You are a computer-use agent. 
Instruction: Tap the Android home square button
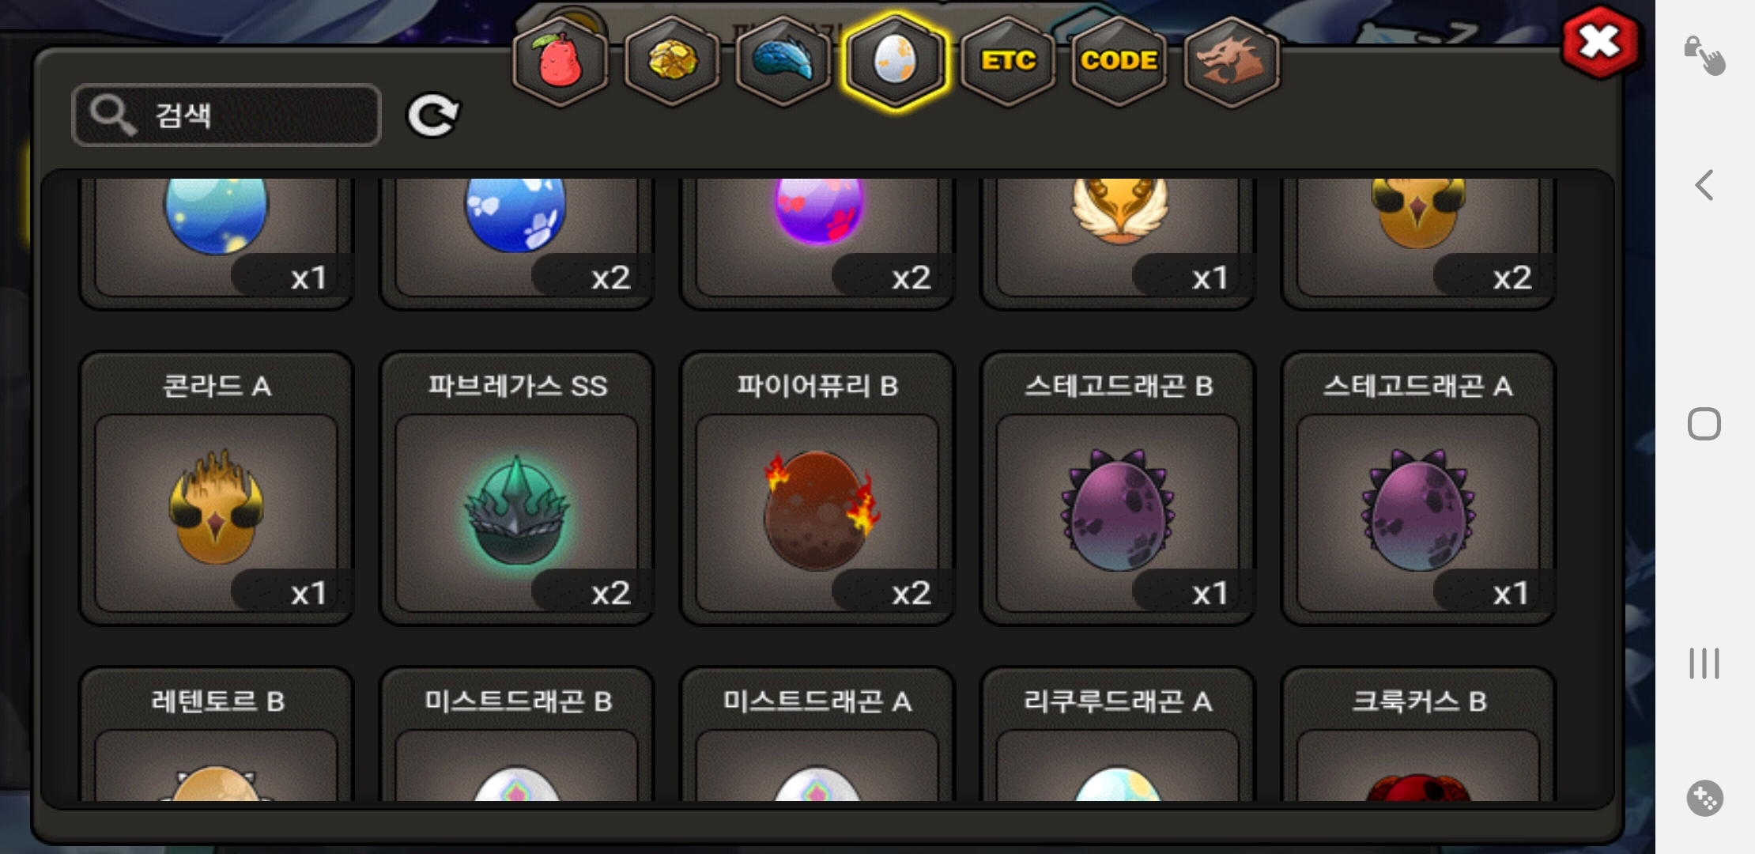(x=1704, y=424)
